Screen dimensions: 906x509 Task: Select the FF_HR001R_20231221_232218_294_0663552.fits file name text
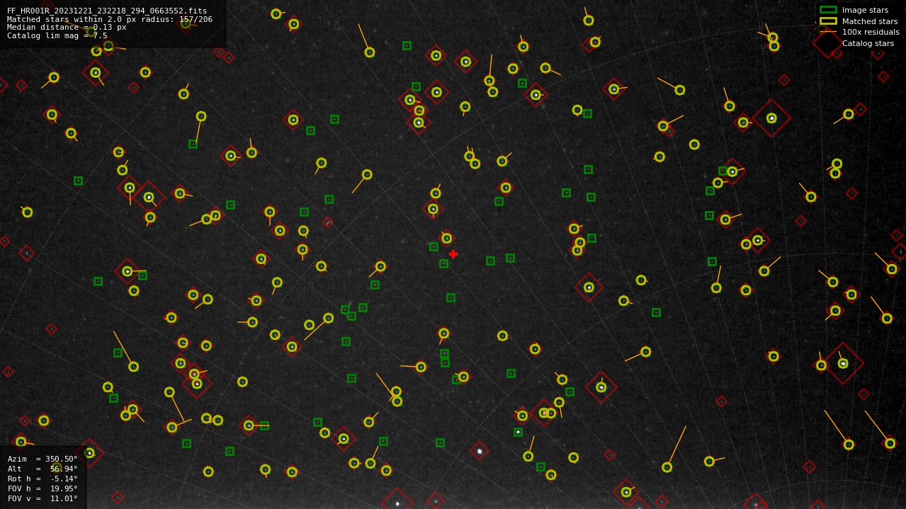coord(107,11)
